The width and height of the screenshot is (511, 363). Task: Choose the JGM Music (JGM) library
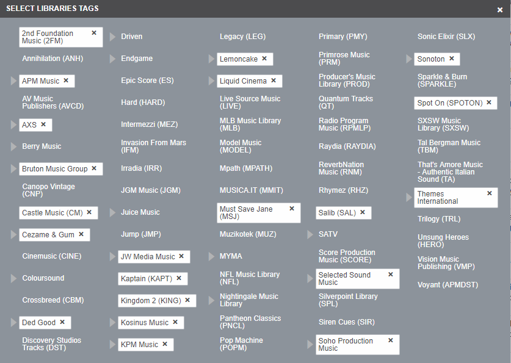point(151,190)
